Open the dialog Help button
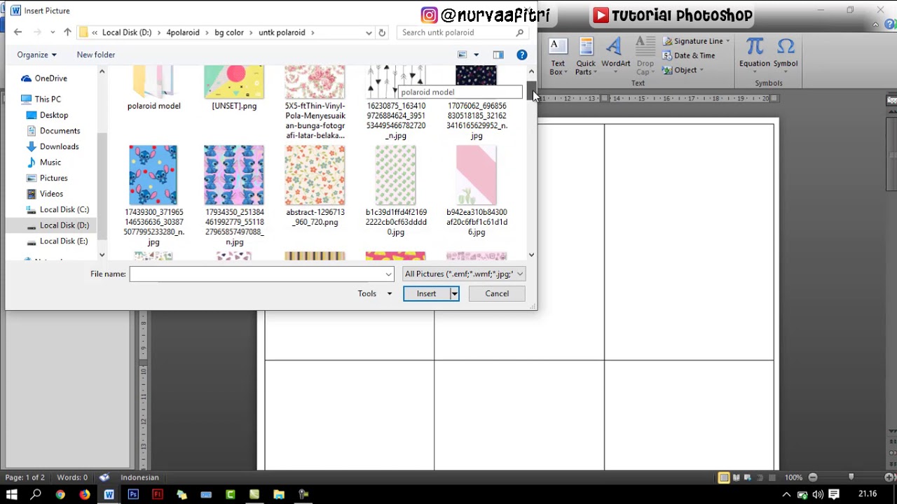This screenshot has height=504, width=897. click(x=521, y=55)
